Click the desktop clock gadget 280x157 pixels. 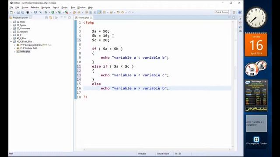tap(256, 17)
